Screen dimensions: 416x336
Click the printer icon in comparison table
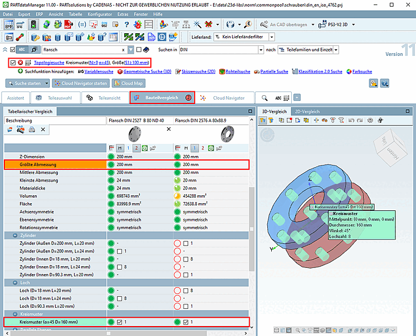(32, 130)
